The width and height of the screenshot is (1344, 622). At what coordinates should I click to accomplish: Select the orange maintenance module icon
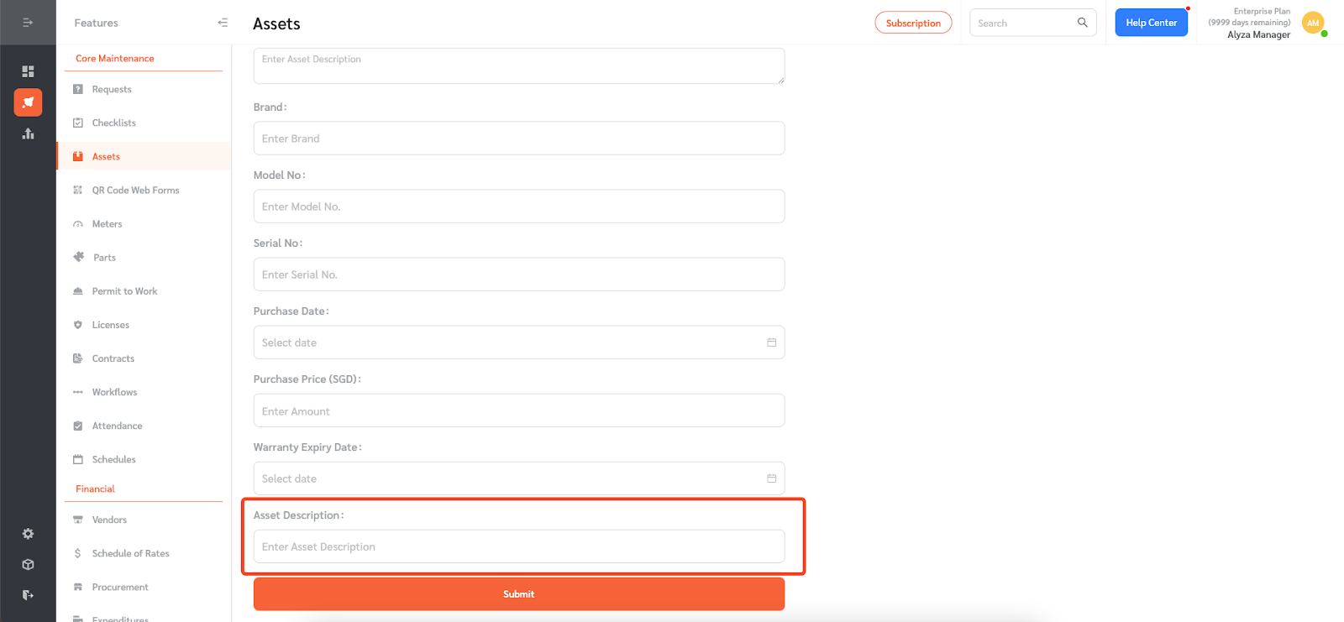click(28, 102)
